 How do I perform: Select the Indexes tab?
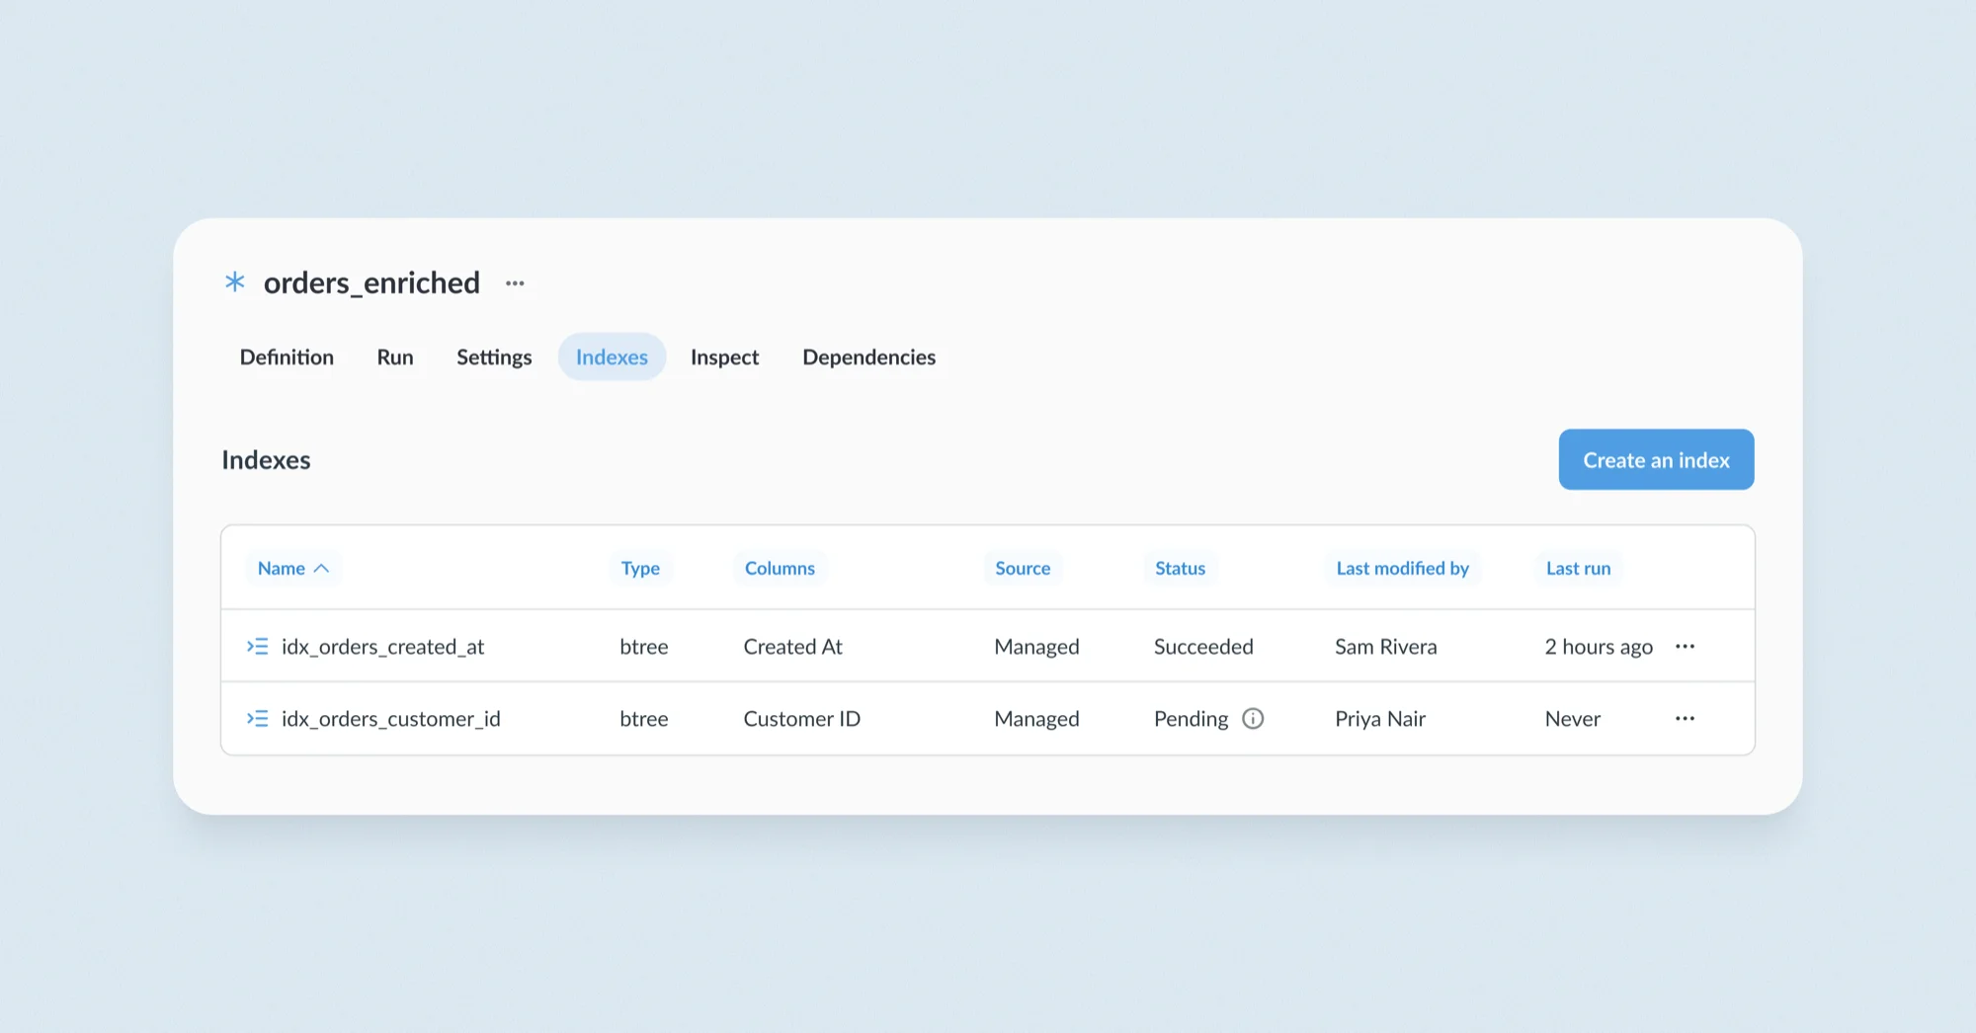612,357
